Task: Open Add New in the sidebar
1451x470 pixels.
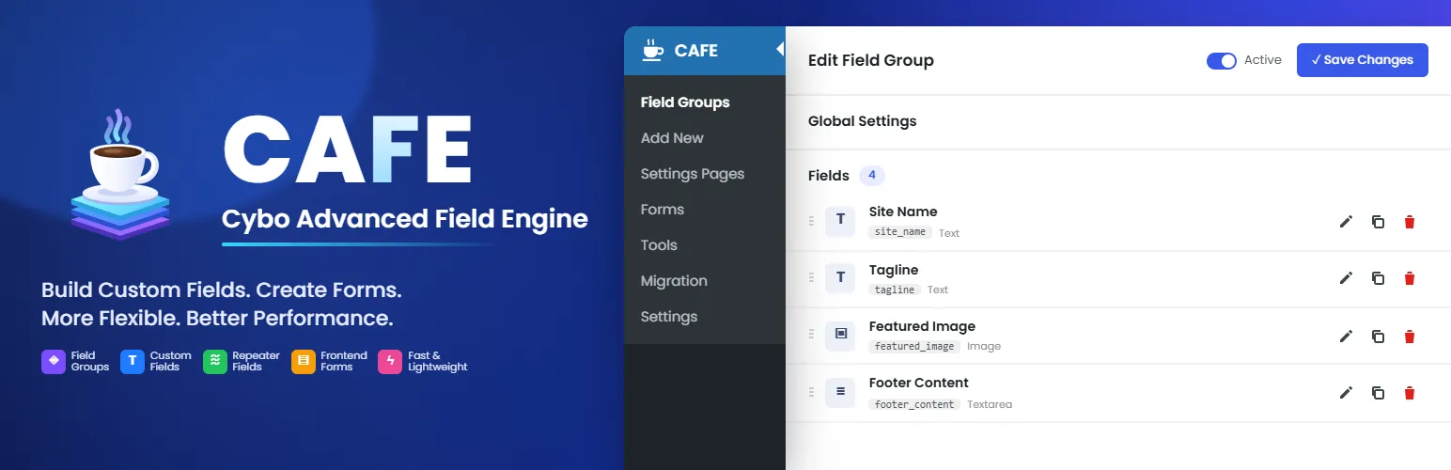Action: pyautogui.click(x=672, y=138)
